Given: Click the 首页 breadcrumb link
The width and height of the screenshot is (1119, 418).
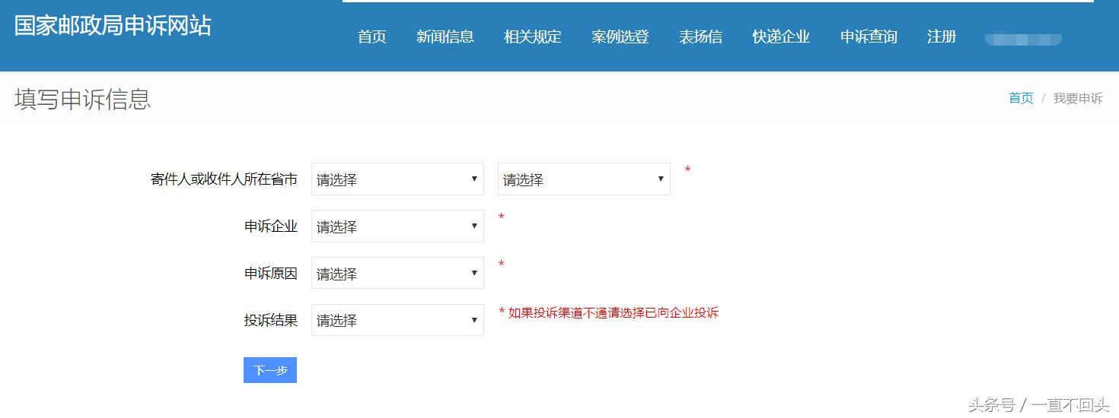Looking at the screenshot, I should click(x=1021, y=98).
